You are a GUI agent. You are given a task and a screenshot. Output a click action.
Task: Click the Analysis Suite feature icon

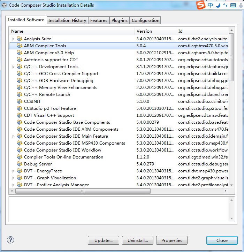point(20,39)
